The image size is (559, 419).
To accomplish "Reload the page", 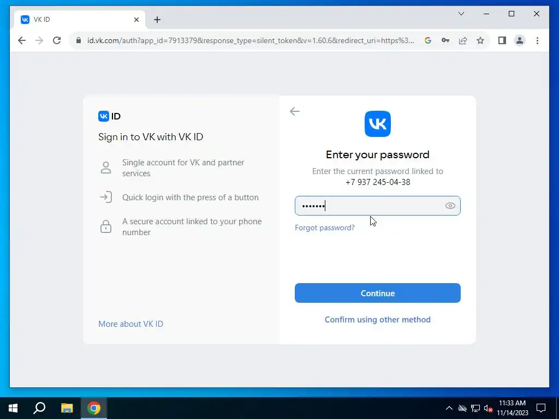I will tap(57, 40).
